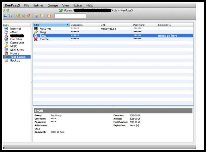Select the Computer group
The image size is (206, 152).
[17, 43]
